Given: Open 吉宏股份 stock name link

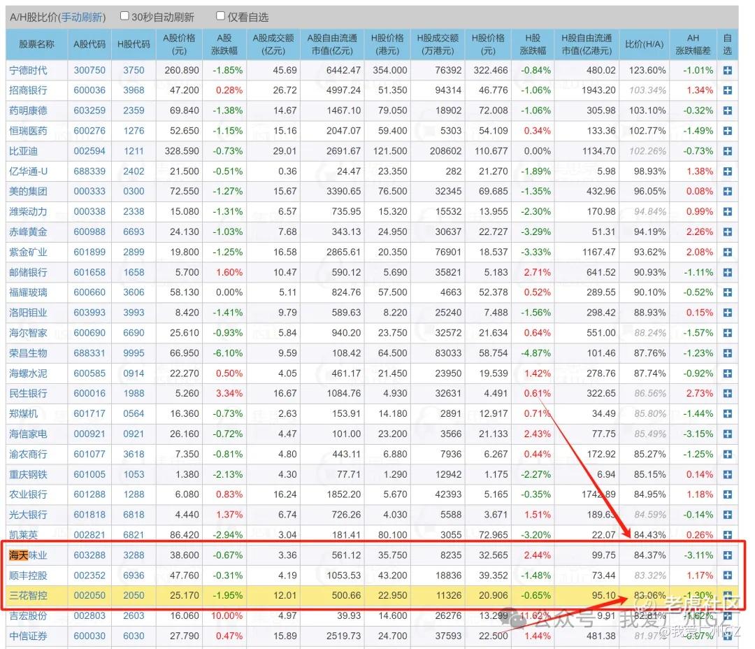Looking at the screenshot, I should click(x=29, y=615).
